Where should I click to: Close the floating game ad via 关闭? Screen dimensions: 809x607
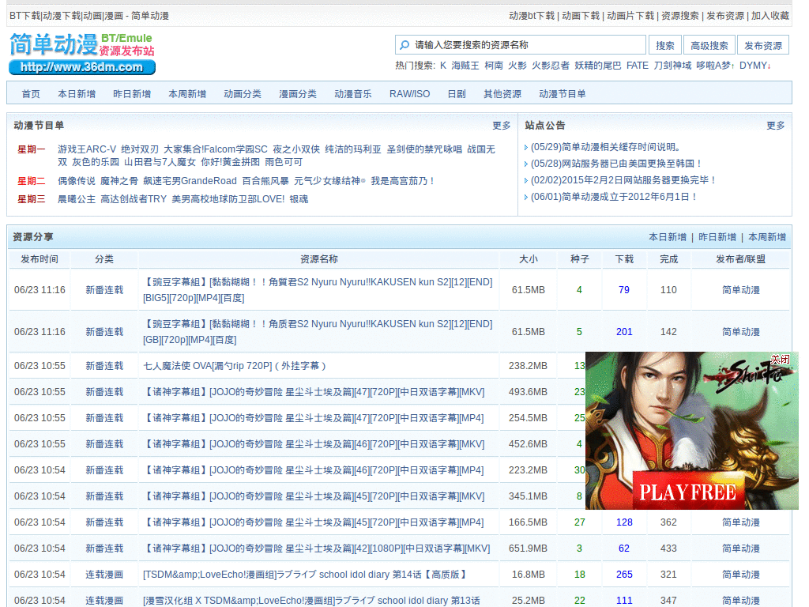click(780, 360)
